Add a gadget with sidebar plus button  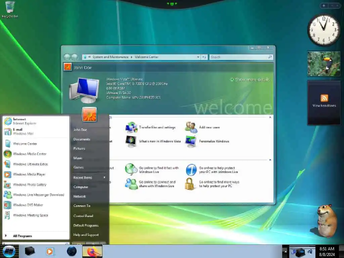324,6
